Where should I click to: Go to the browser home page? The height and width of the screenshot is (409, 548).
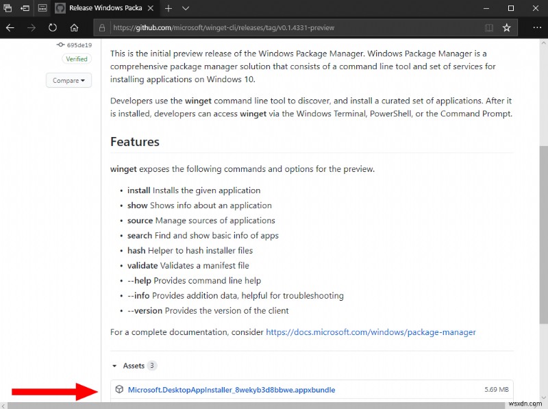click(74, 27)
